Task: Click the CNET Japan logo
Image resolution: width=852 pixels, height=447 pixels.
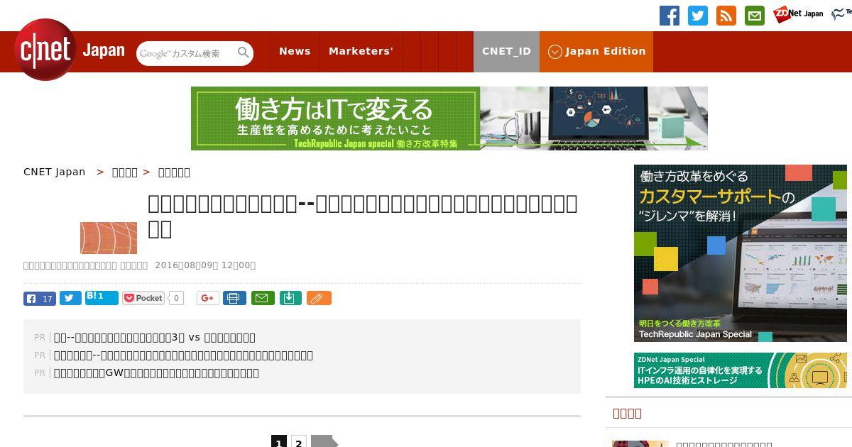Action: tap(69, 50)
